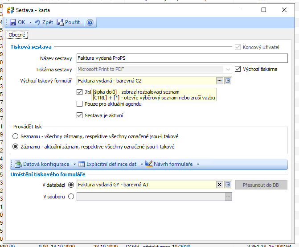This screenshot has width=299, height=247.
Task: Select Záznamu - aktuální záznam radio option
Action: [16, 146]
